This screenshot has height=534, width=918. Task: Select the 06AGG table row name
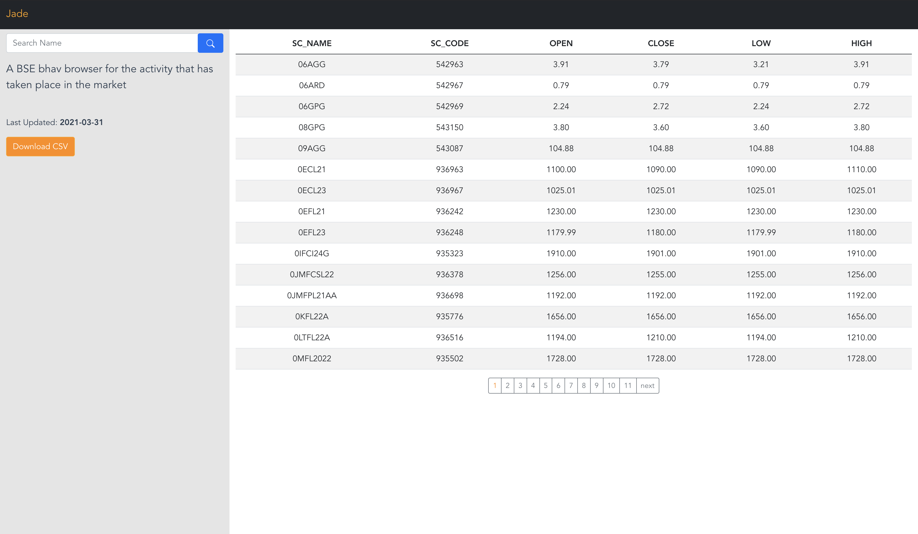tap(311, 65)
